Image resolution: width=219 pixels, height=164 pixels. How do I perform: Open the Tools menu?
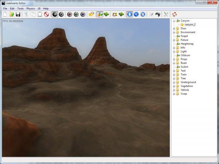click(21, 9)
